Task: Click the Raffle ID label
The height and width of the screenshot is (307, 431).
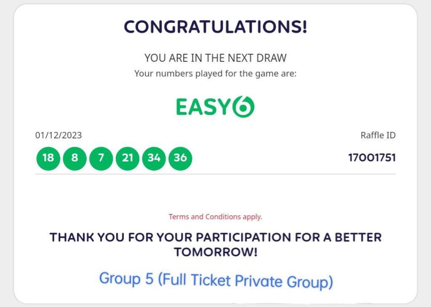Action: coord(378,135)
